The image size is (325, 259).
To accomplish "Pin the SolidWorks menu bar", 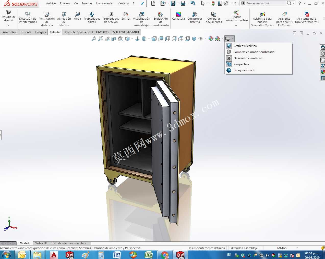I will (142, 3).
